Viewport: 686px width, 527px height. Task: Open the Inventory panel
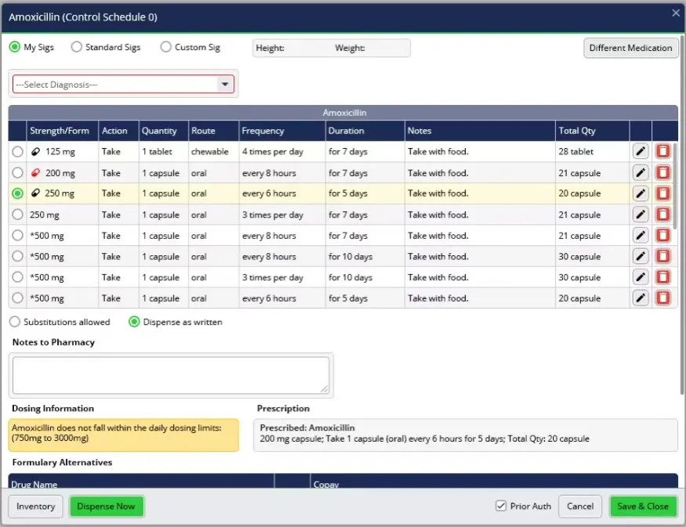[x=35, y=506]
